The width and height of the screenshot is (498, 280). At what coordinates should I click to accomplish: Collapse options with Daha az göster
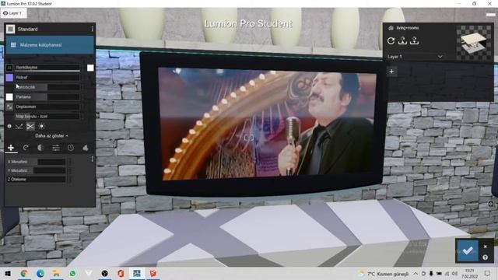tap(51, 136)
